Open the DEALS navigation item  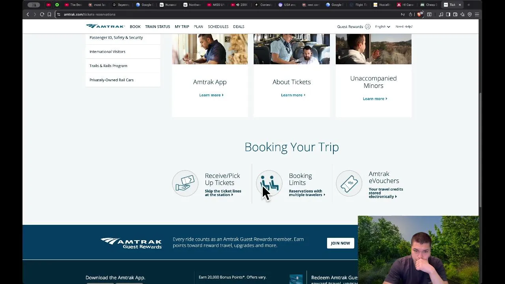[239, 26]
